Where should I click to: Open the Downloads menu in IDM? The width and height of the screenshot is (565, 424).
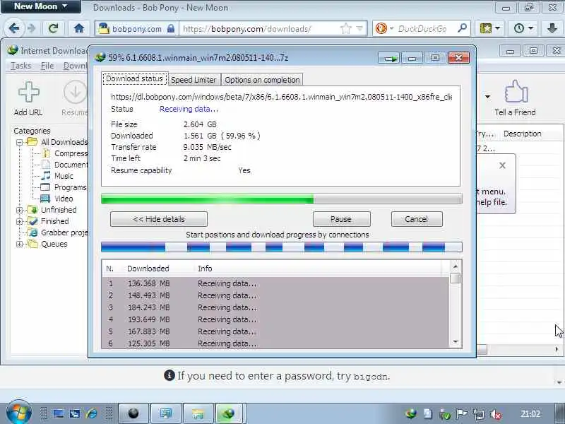tap(76, 66)
